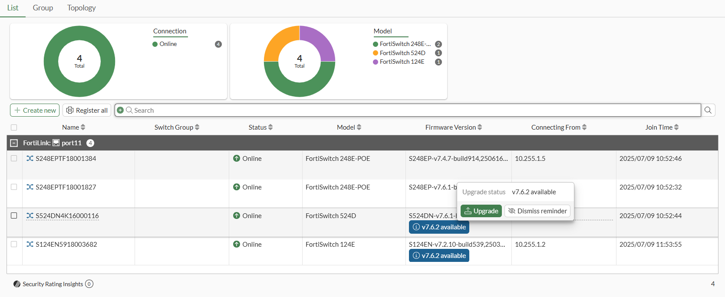The image size is (725, 297).
Task: Click the purple FortiSwitch 124E legend swatch
Action: 376,62
